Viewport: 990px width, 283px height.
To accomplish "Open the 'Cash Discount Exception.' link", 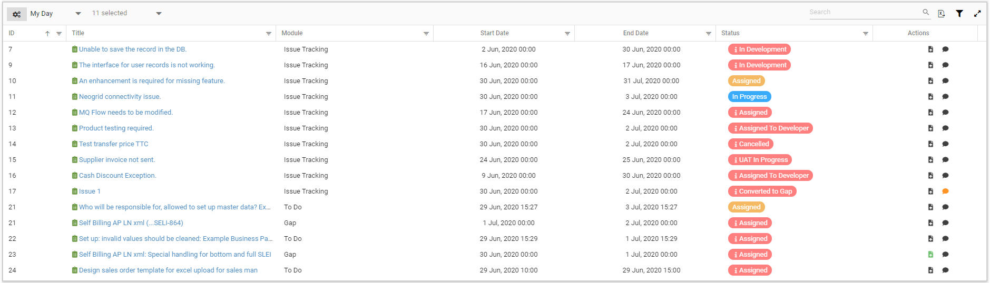I will click(x=117, y=176).
